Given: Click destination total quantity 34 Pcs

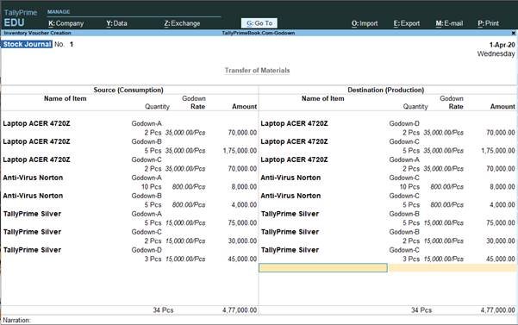Looking at the screenshot, I should [x=421, y=310].
